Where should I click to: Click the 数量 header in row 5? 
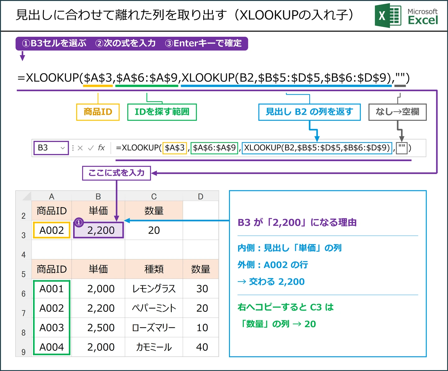201,269
